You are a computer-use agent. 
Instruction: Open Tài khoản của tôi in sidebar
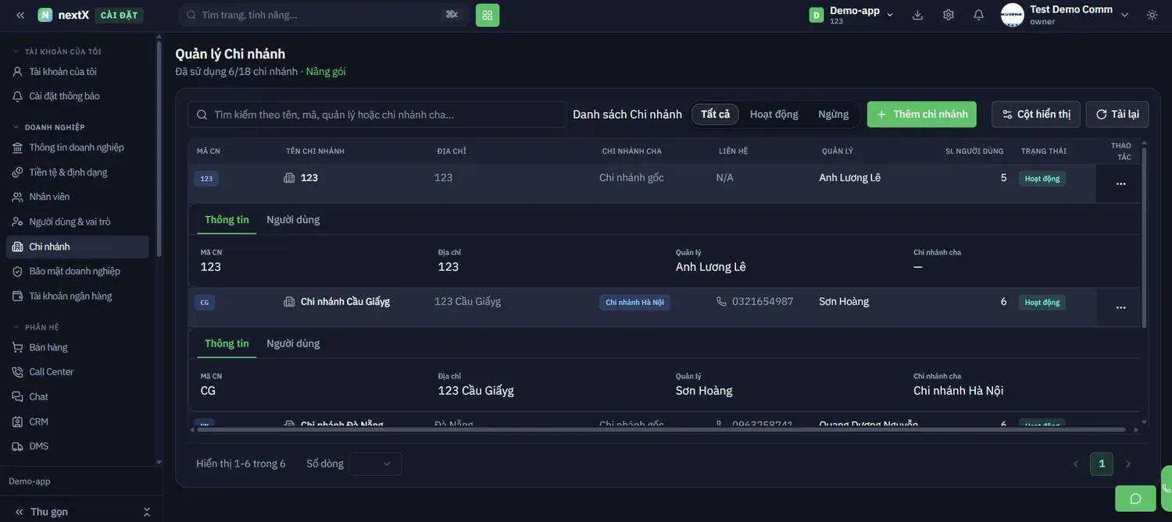(77, 72)
